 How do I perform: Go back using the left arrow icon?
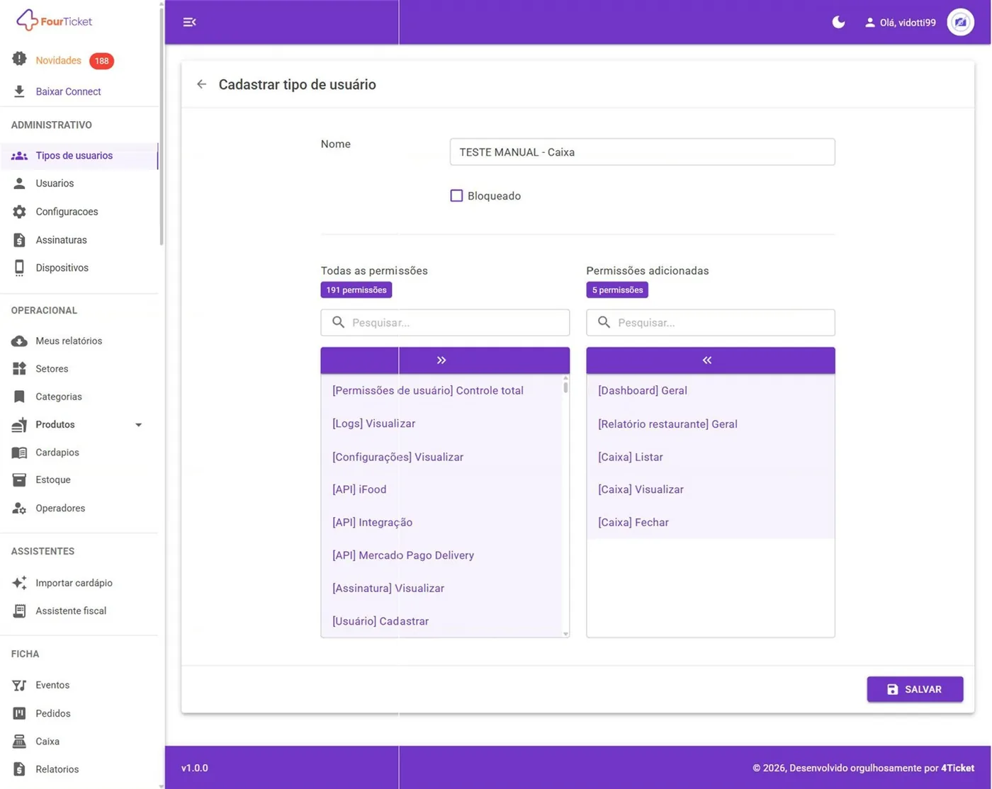pos(202,84)
